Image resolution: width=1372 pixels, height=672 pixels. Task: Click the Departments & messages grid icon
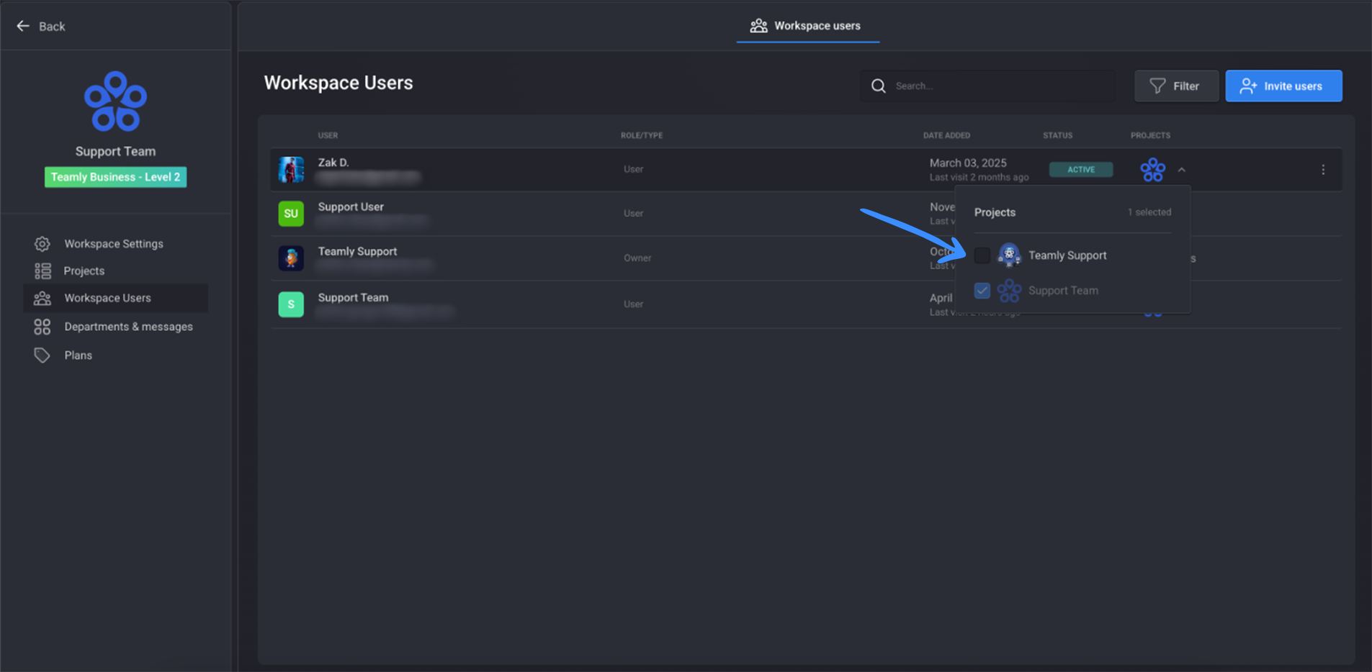coord(42,327)
